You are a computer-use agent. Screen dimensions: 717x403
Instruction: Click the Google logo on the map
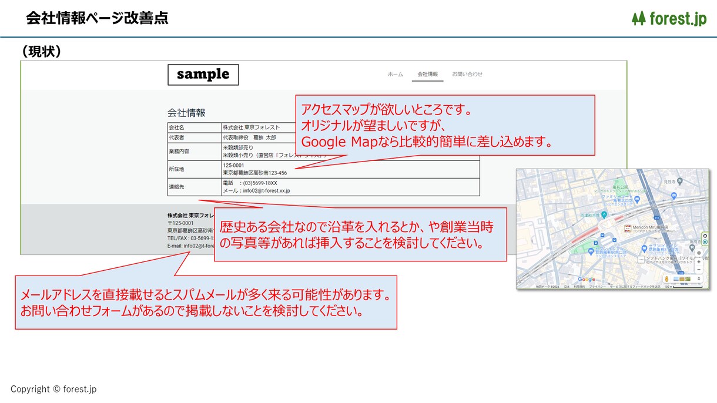587,279
